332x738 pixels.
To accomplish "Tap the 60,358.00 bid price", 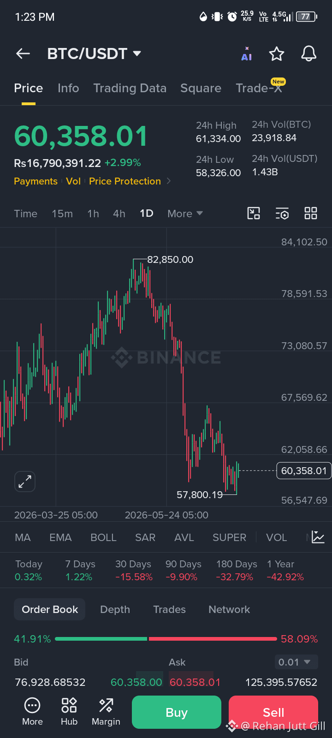I will pos(136,682).
